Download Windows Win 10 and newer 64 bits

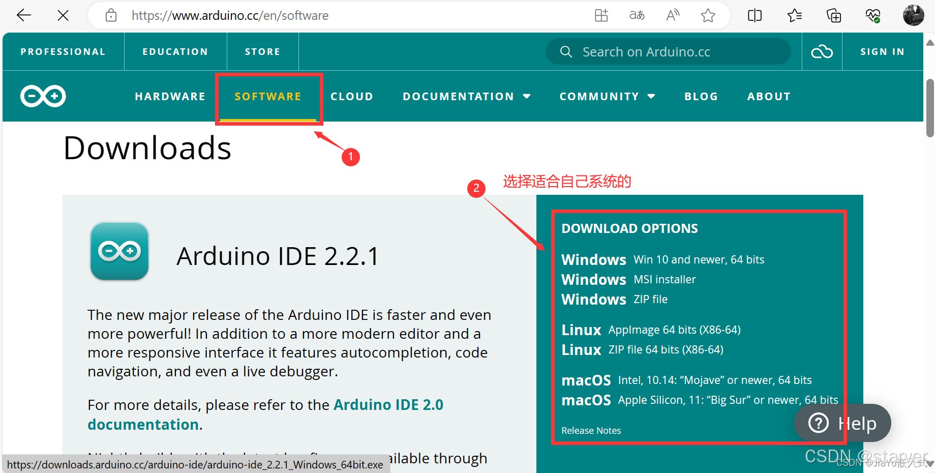(662, 259)
